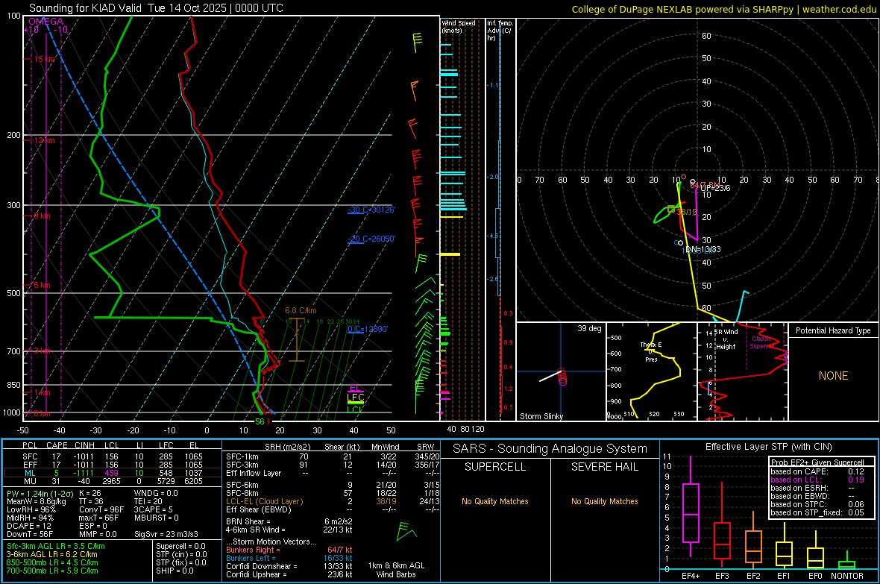Click the blue 'Bunkers Left = 16/33 kt' line

[289, 558]
